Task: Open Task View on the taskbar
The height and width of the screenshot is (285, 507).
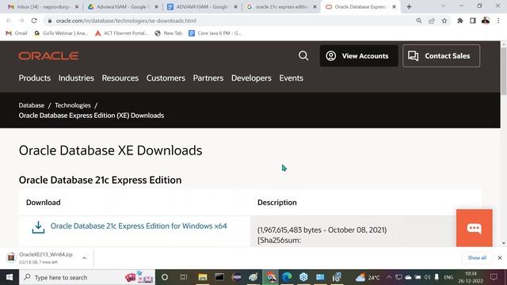Action: [184, 277]
